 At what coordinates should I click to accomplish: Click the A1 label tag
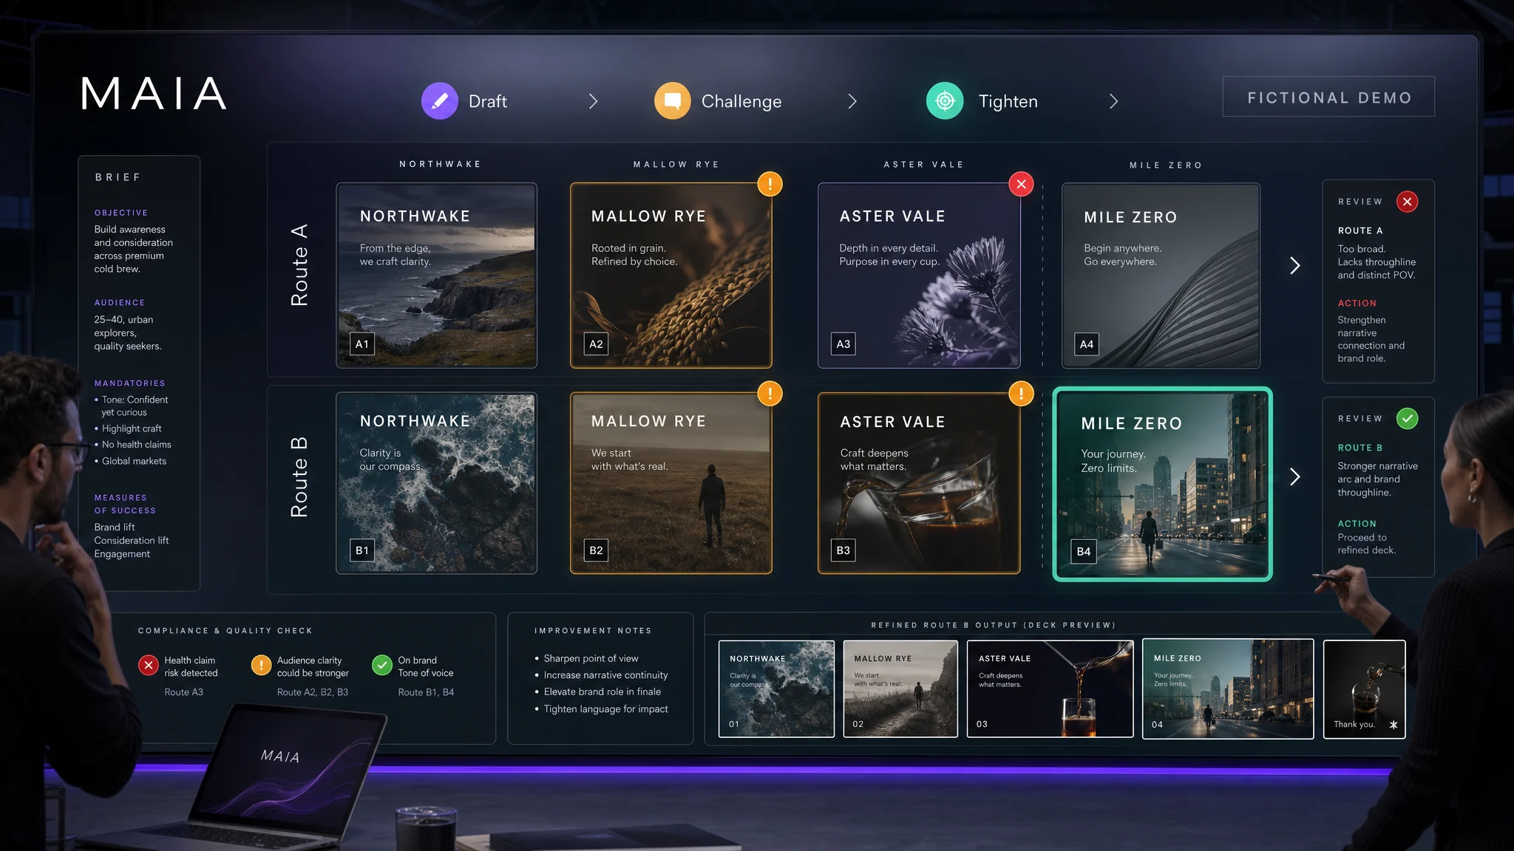point(362,344)
